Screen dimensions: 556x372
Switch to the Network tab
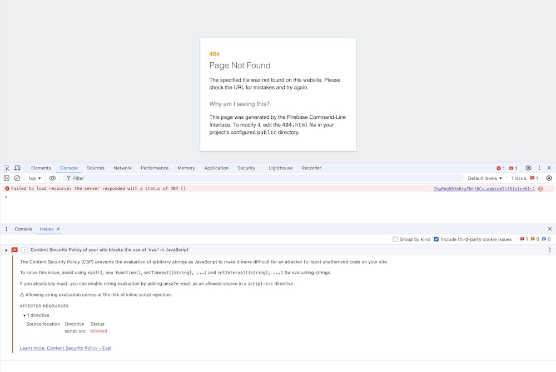click(122, 168)
